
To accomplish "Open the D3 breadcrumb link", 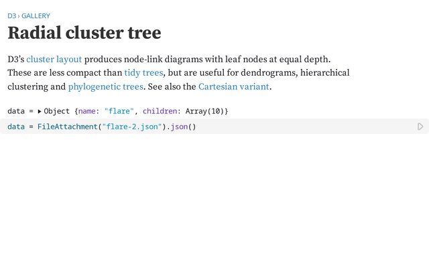I will click(x=12, y=15).
